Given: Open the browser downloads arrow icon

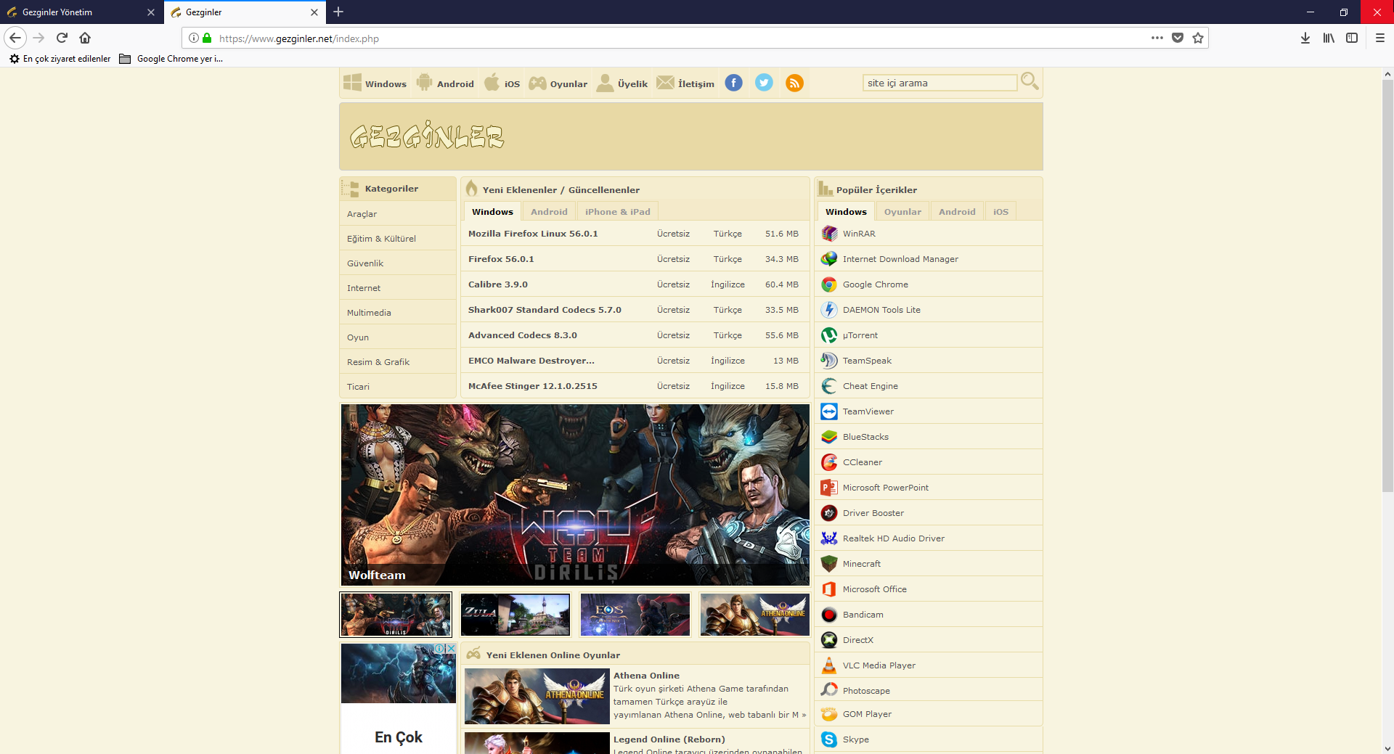Looking at the screenshot, I should 1305,38.
